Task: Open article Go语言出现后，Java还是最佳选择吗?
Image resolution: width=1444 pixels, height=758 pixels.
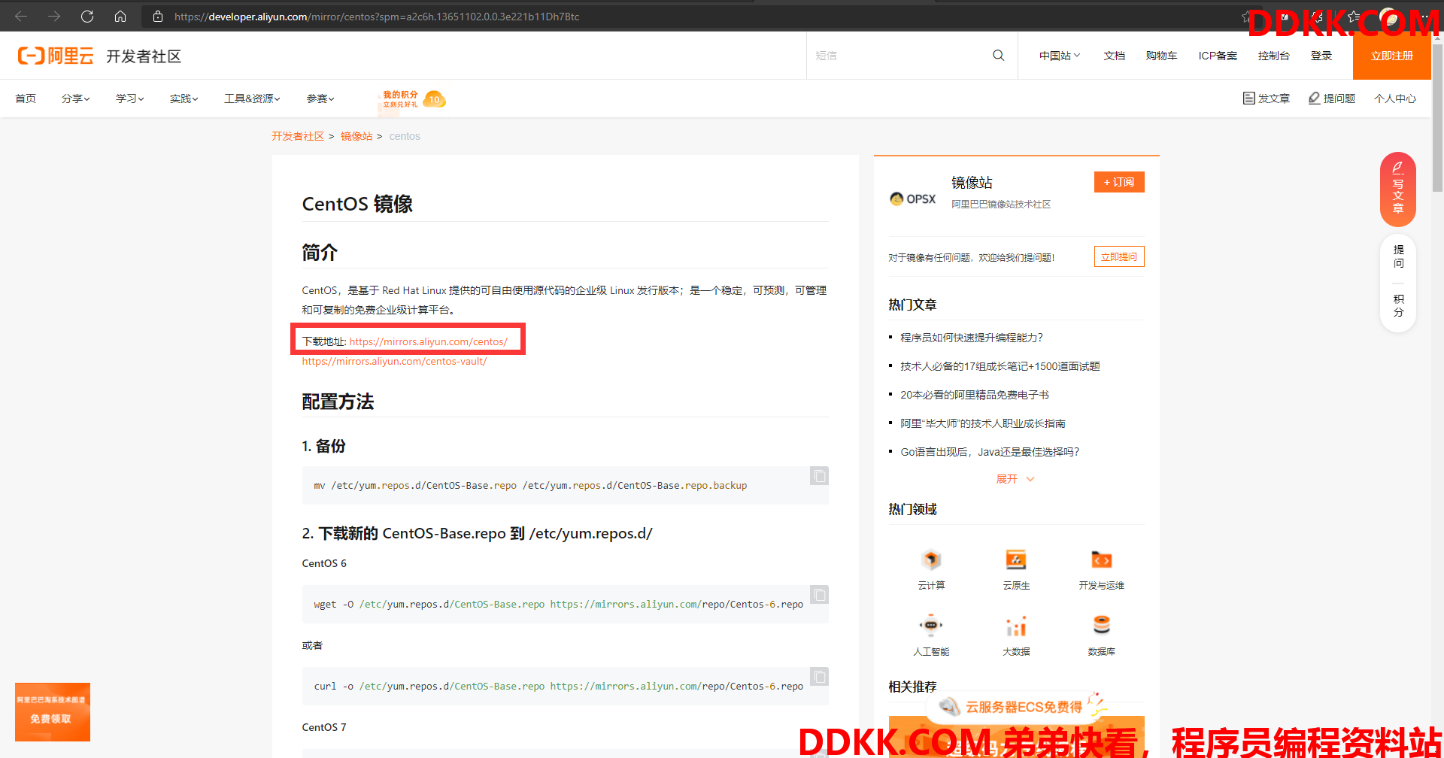Action: point(990,452)
